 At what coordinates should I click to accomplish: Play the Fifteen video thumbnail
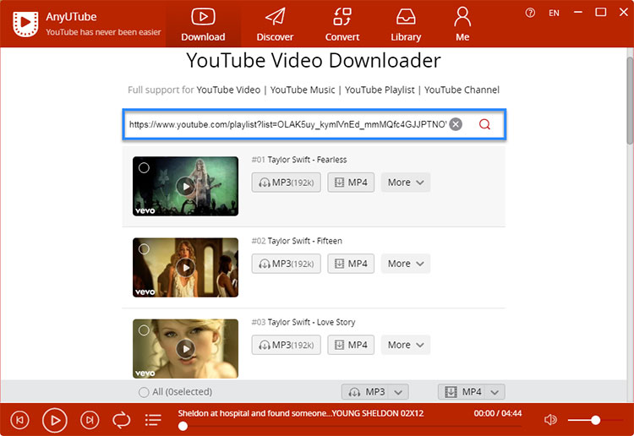click(x=186, y=268)
